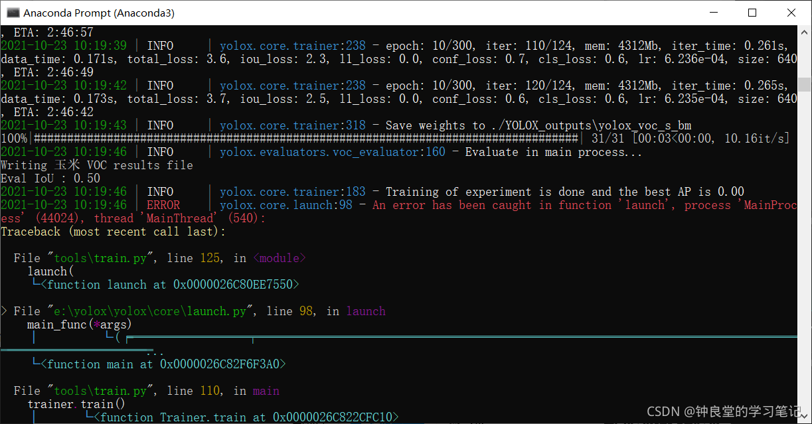The width and height of the screenshot is (812, 424).
Task: Click the scrollbar up arrow
Action: point(804,31)
